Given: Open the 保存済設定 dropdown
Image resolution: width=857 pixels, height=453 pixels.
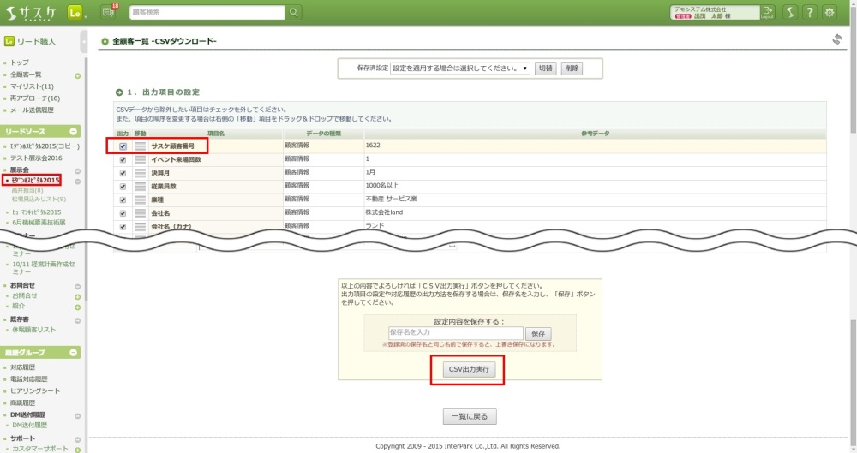Looking at the screenshot, I should (460, 69).
